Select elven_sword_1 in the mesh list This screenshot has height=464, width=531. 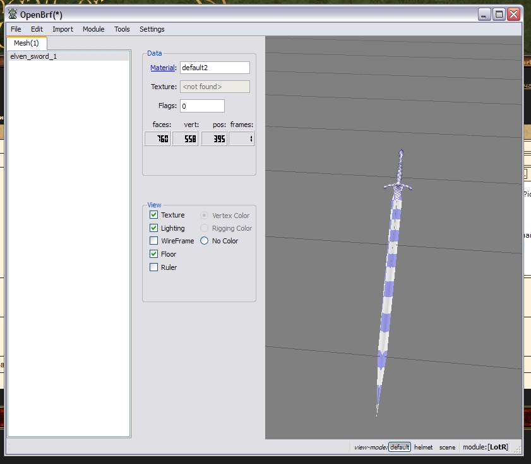click(69, 56)
